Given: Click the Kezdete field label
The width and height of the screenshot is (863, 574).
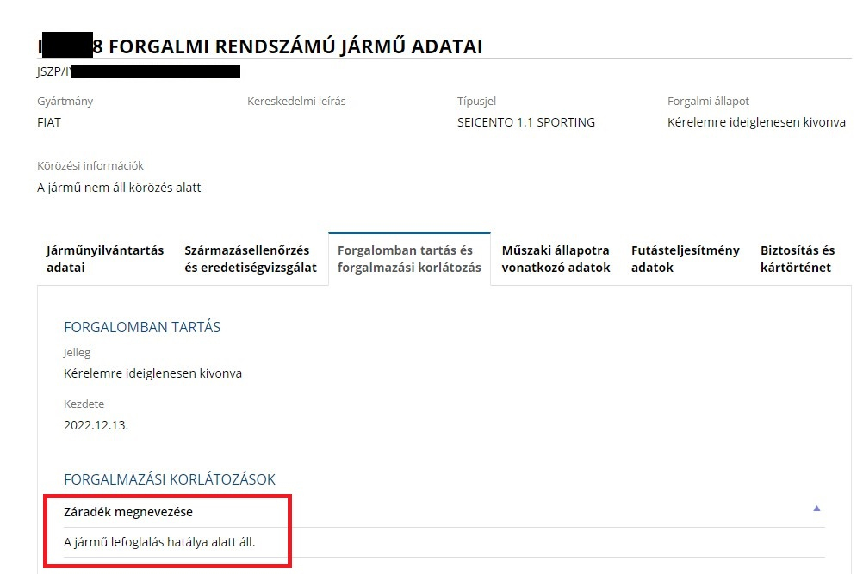Looking at the screenshot, I should (84, 404).
